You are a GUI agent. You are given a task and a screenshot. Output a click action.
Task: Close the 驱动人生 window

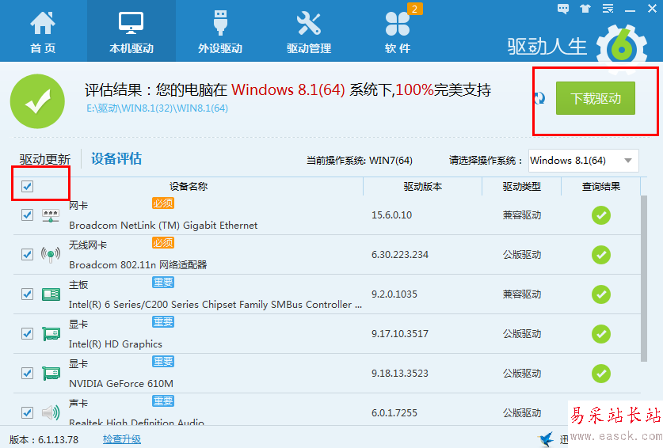(x=652, y=9)
